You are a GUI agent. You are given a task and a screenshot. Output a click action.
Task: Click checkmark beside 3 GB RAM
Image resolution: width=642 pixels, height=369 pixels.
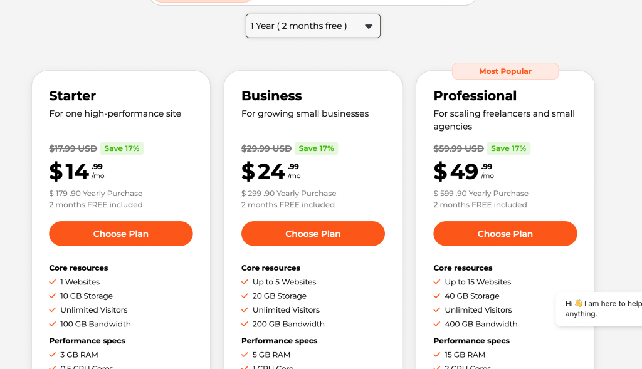[53, 355]
